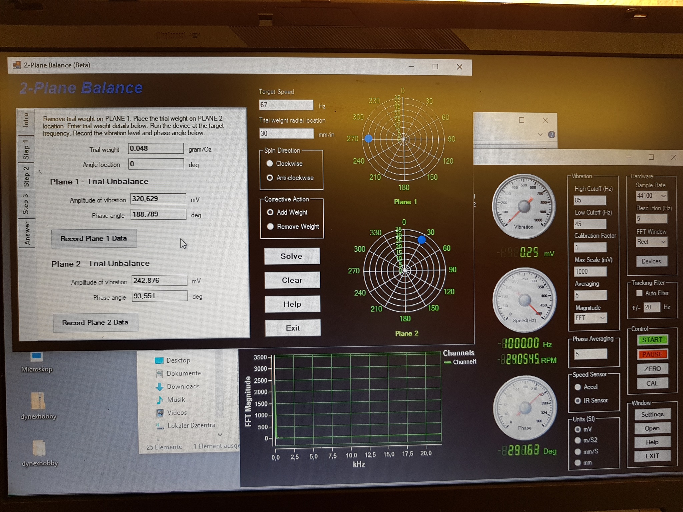Click Plane 2 Phase angle field

(x=159, y=296)
